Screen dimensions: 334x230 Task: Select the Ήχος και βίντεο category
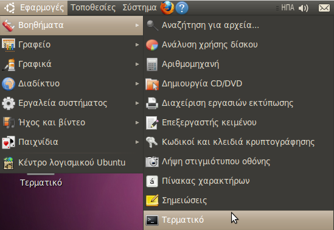coord(72,123)
